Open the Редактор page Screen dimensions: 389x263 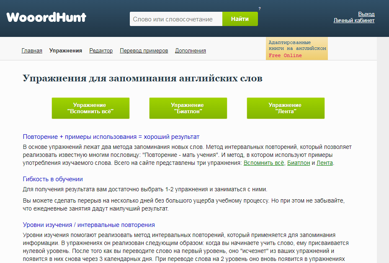100,50
